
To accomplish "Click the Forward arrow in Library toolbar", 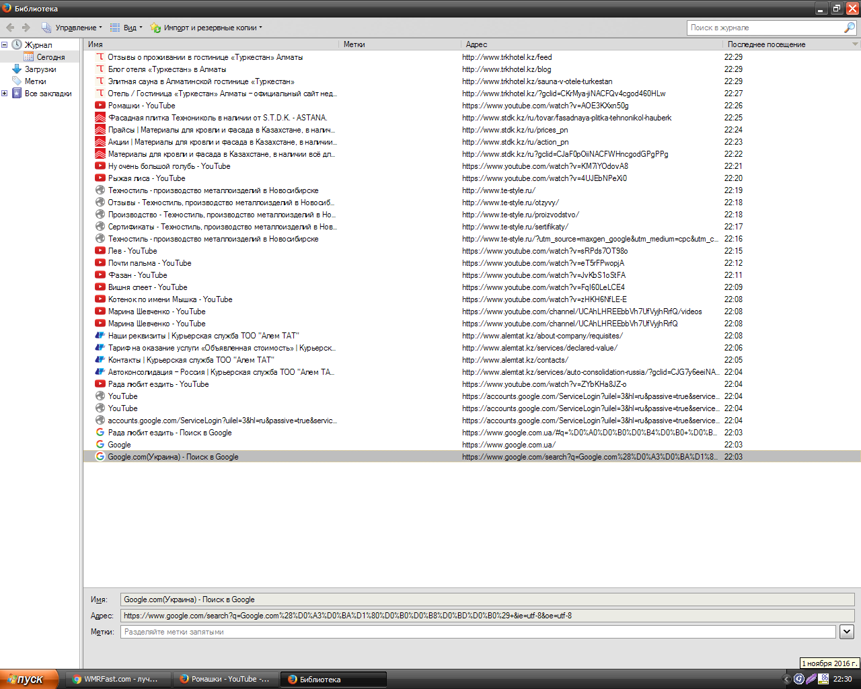I will tap(26, 28).
